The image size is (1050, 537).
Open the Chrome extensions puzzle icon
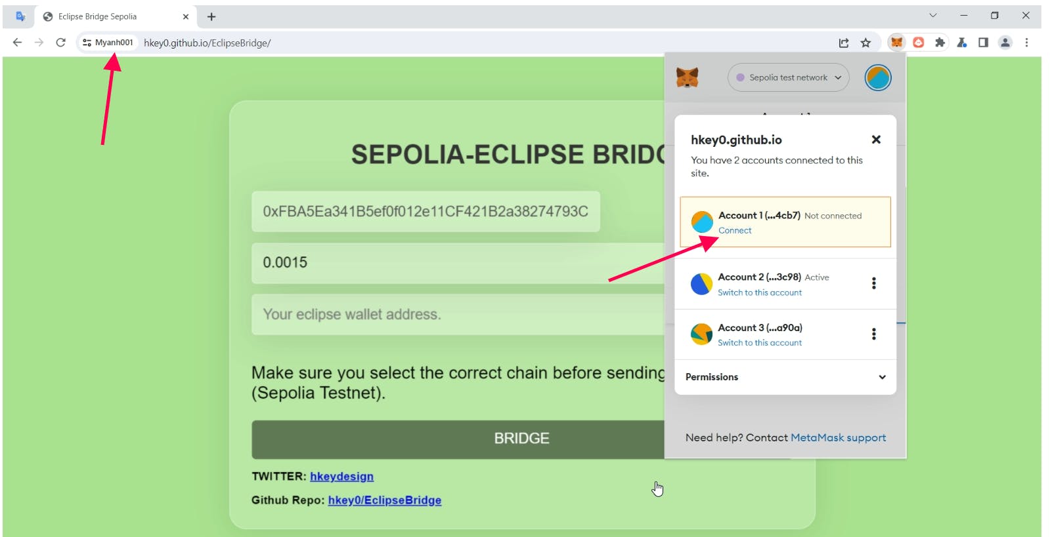tap(940, 43)
